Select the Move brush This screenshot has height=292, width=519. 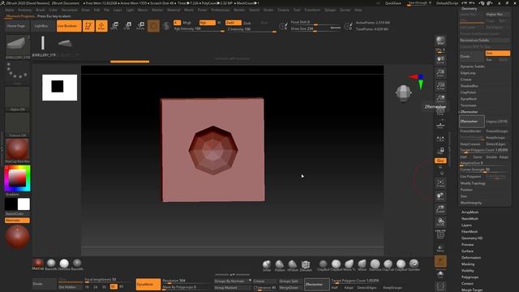[362, 264]
